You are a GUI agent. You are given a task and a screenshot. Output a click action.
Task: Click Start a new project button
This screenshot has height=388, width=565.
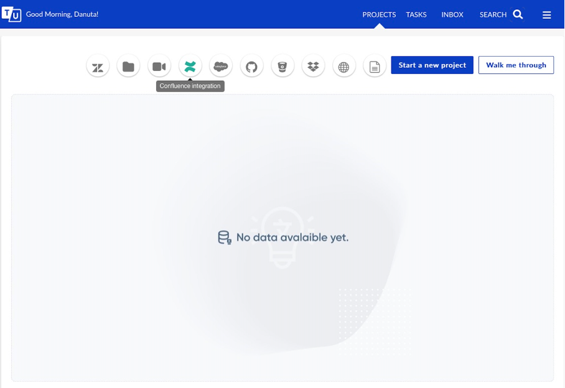point(432,65)
